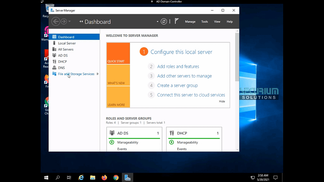Click the dashboard vertical scrollbar thumb

click(237, 57)
